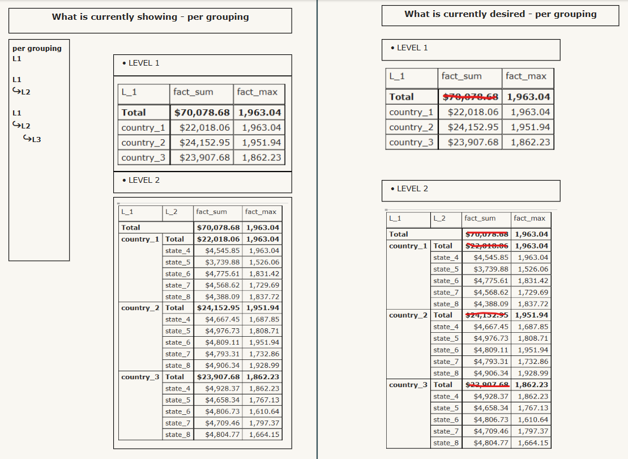
Task: Click the $70,078.68 total in left Level 1 table
Action: 202,113
